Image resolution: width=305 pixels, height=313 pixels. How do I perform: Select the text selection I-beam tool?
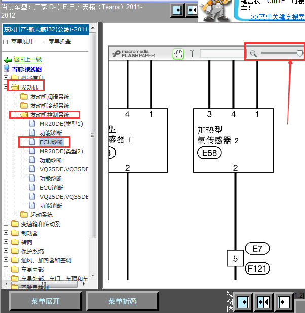[x=192, y=54]
